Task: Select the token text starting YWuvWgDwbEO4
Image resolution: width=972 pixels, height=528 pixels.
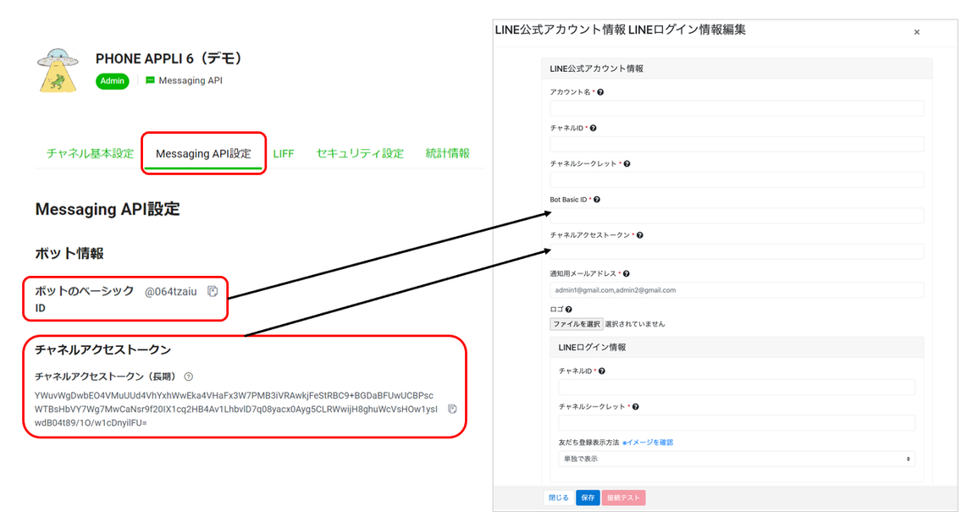Action: tap(236, 409)
